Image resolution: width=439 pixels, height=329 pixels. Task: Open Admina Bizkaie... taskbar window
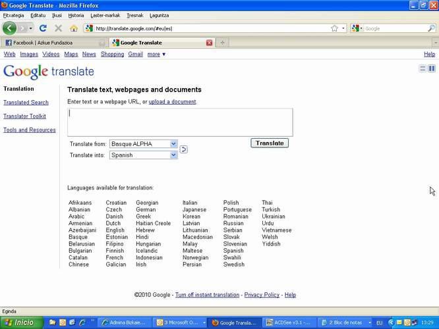125,322
